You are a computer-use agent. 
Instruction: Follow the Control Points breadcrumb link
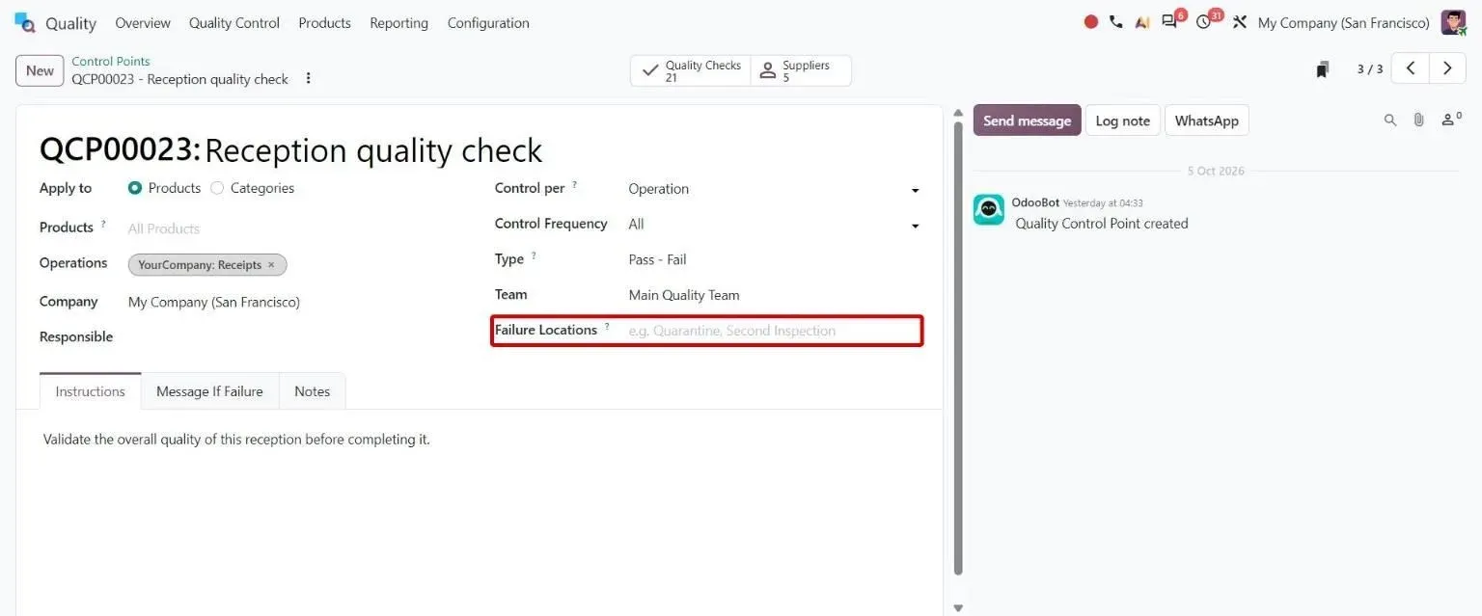tap(111, 61)
